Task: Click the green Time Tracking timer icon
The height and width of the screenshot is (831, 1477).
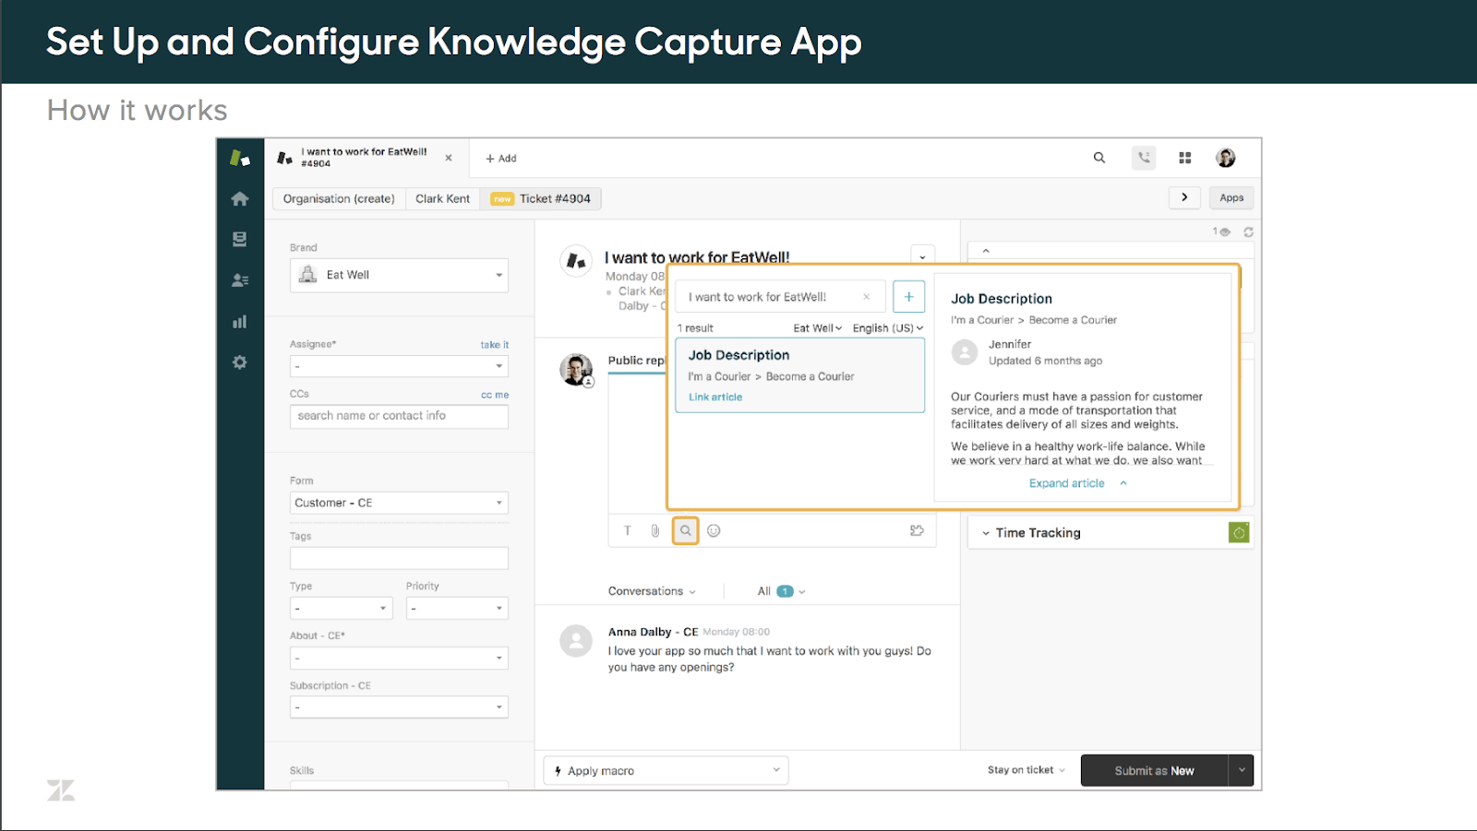Action: tap(1239, 532)
